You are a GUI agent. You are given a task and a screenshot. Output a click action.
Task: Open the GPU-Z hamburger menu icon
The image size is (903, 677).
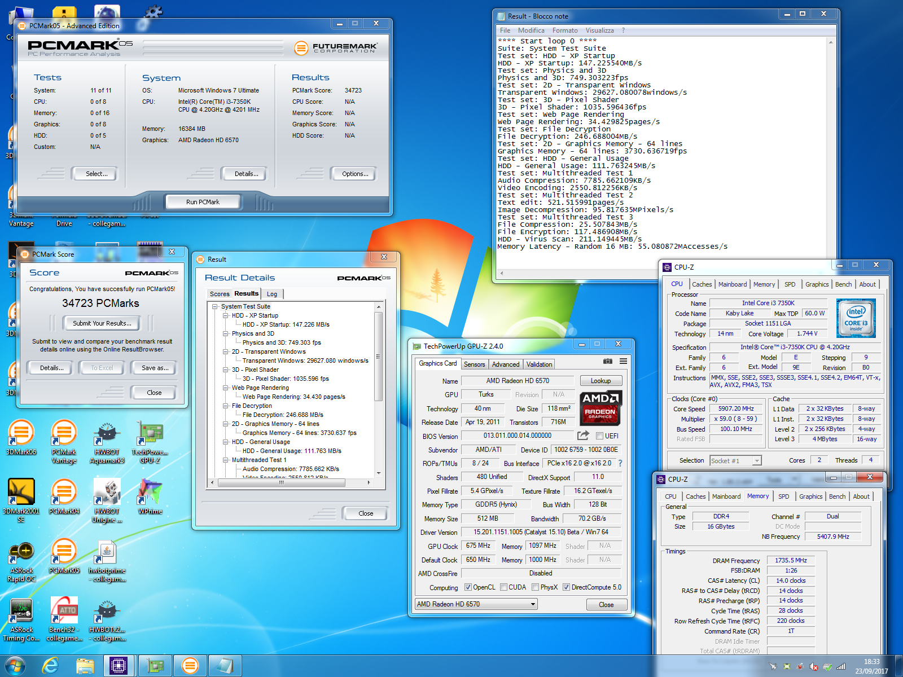click(x=623, y=361)
